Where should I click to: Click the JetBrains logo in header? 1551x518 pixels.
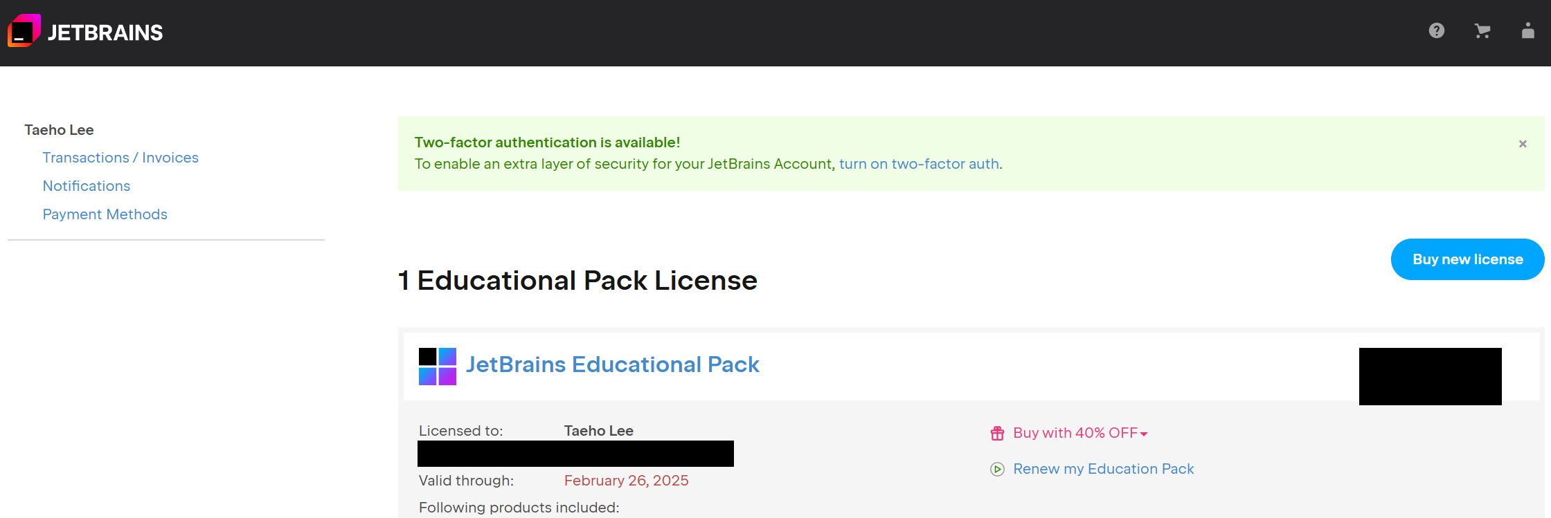tap(85, 31)
